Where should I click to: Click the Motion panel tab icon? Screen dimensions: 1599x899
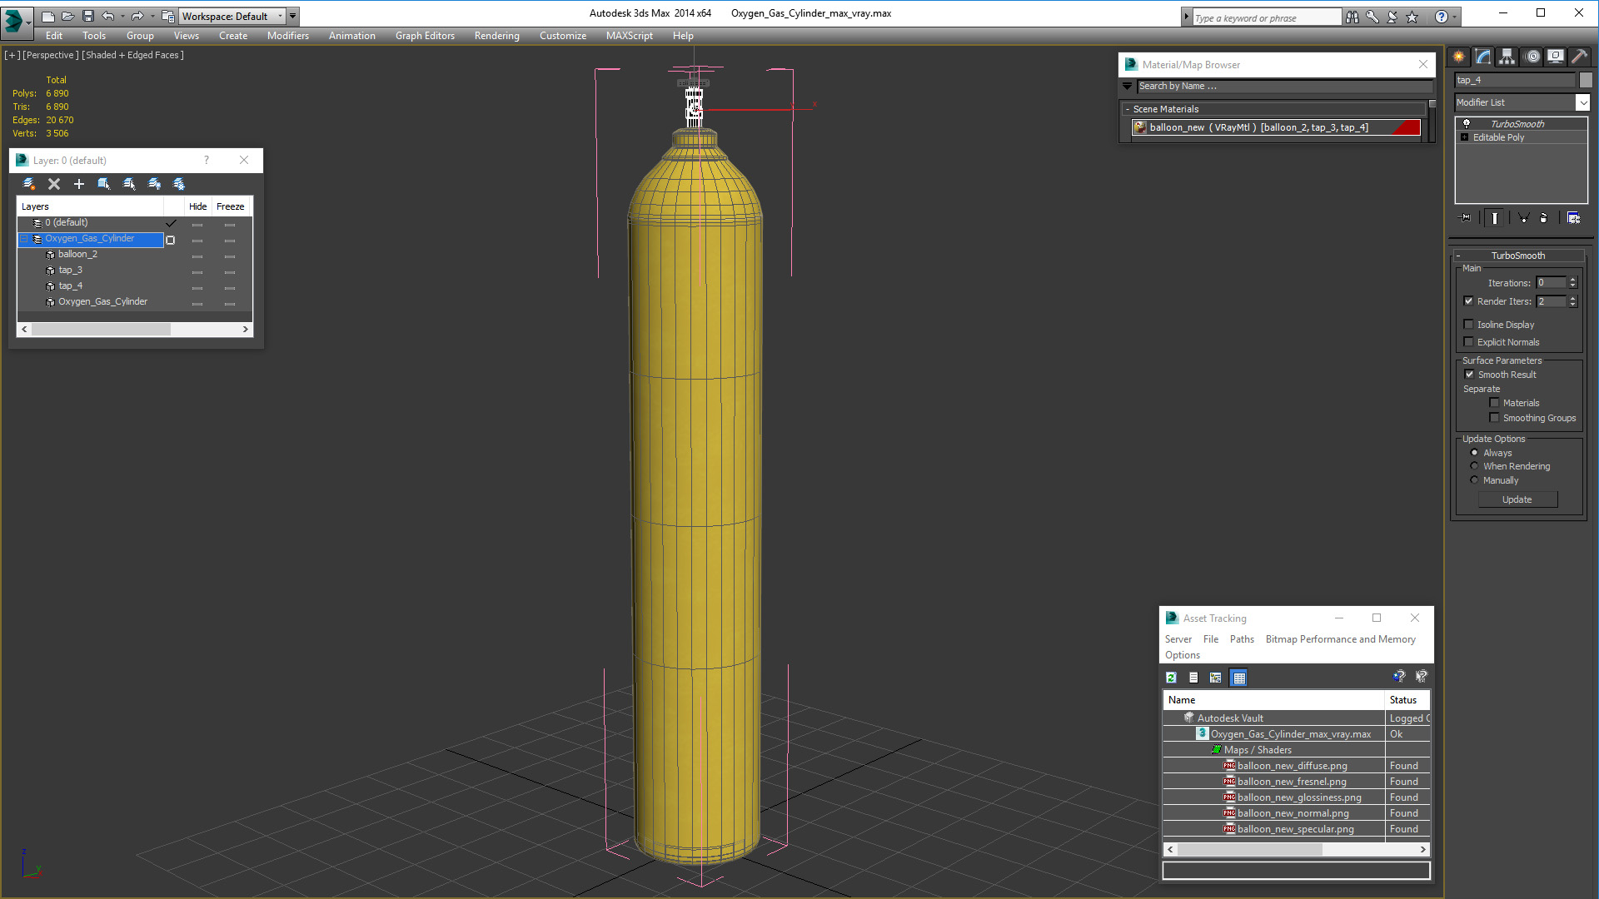point(1532,57)
